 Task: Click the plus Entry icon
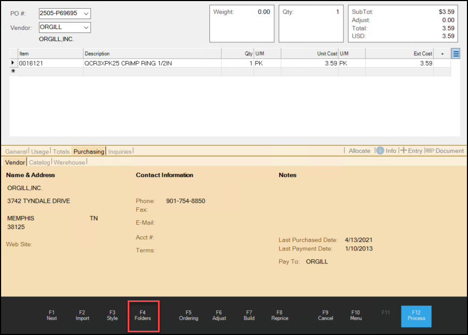point(404,150)
